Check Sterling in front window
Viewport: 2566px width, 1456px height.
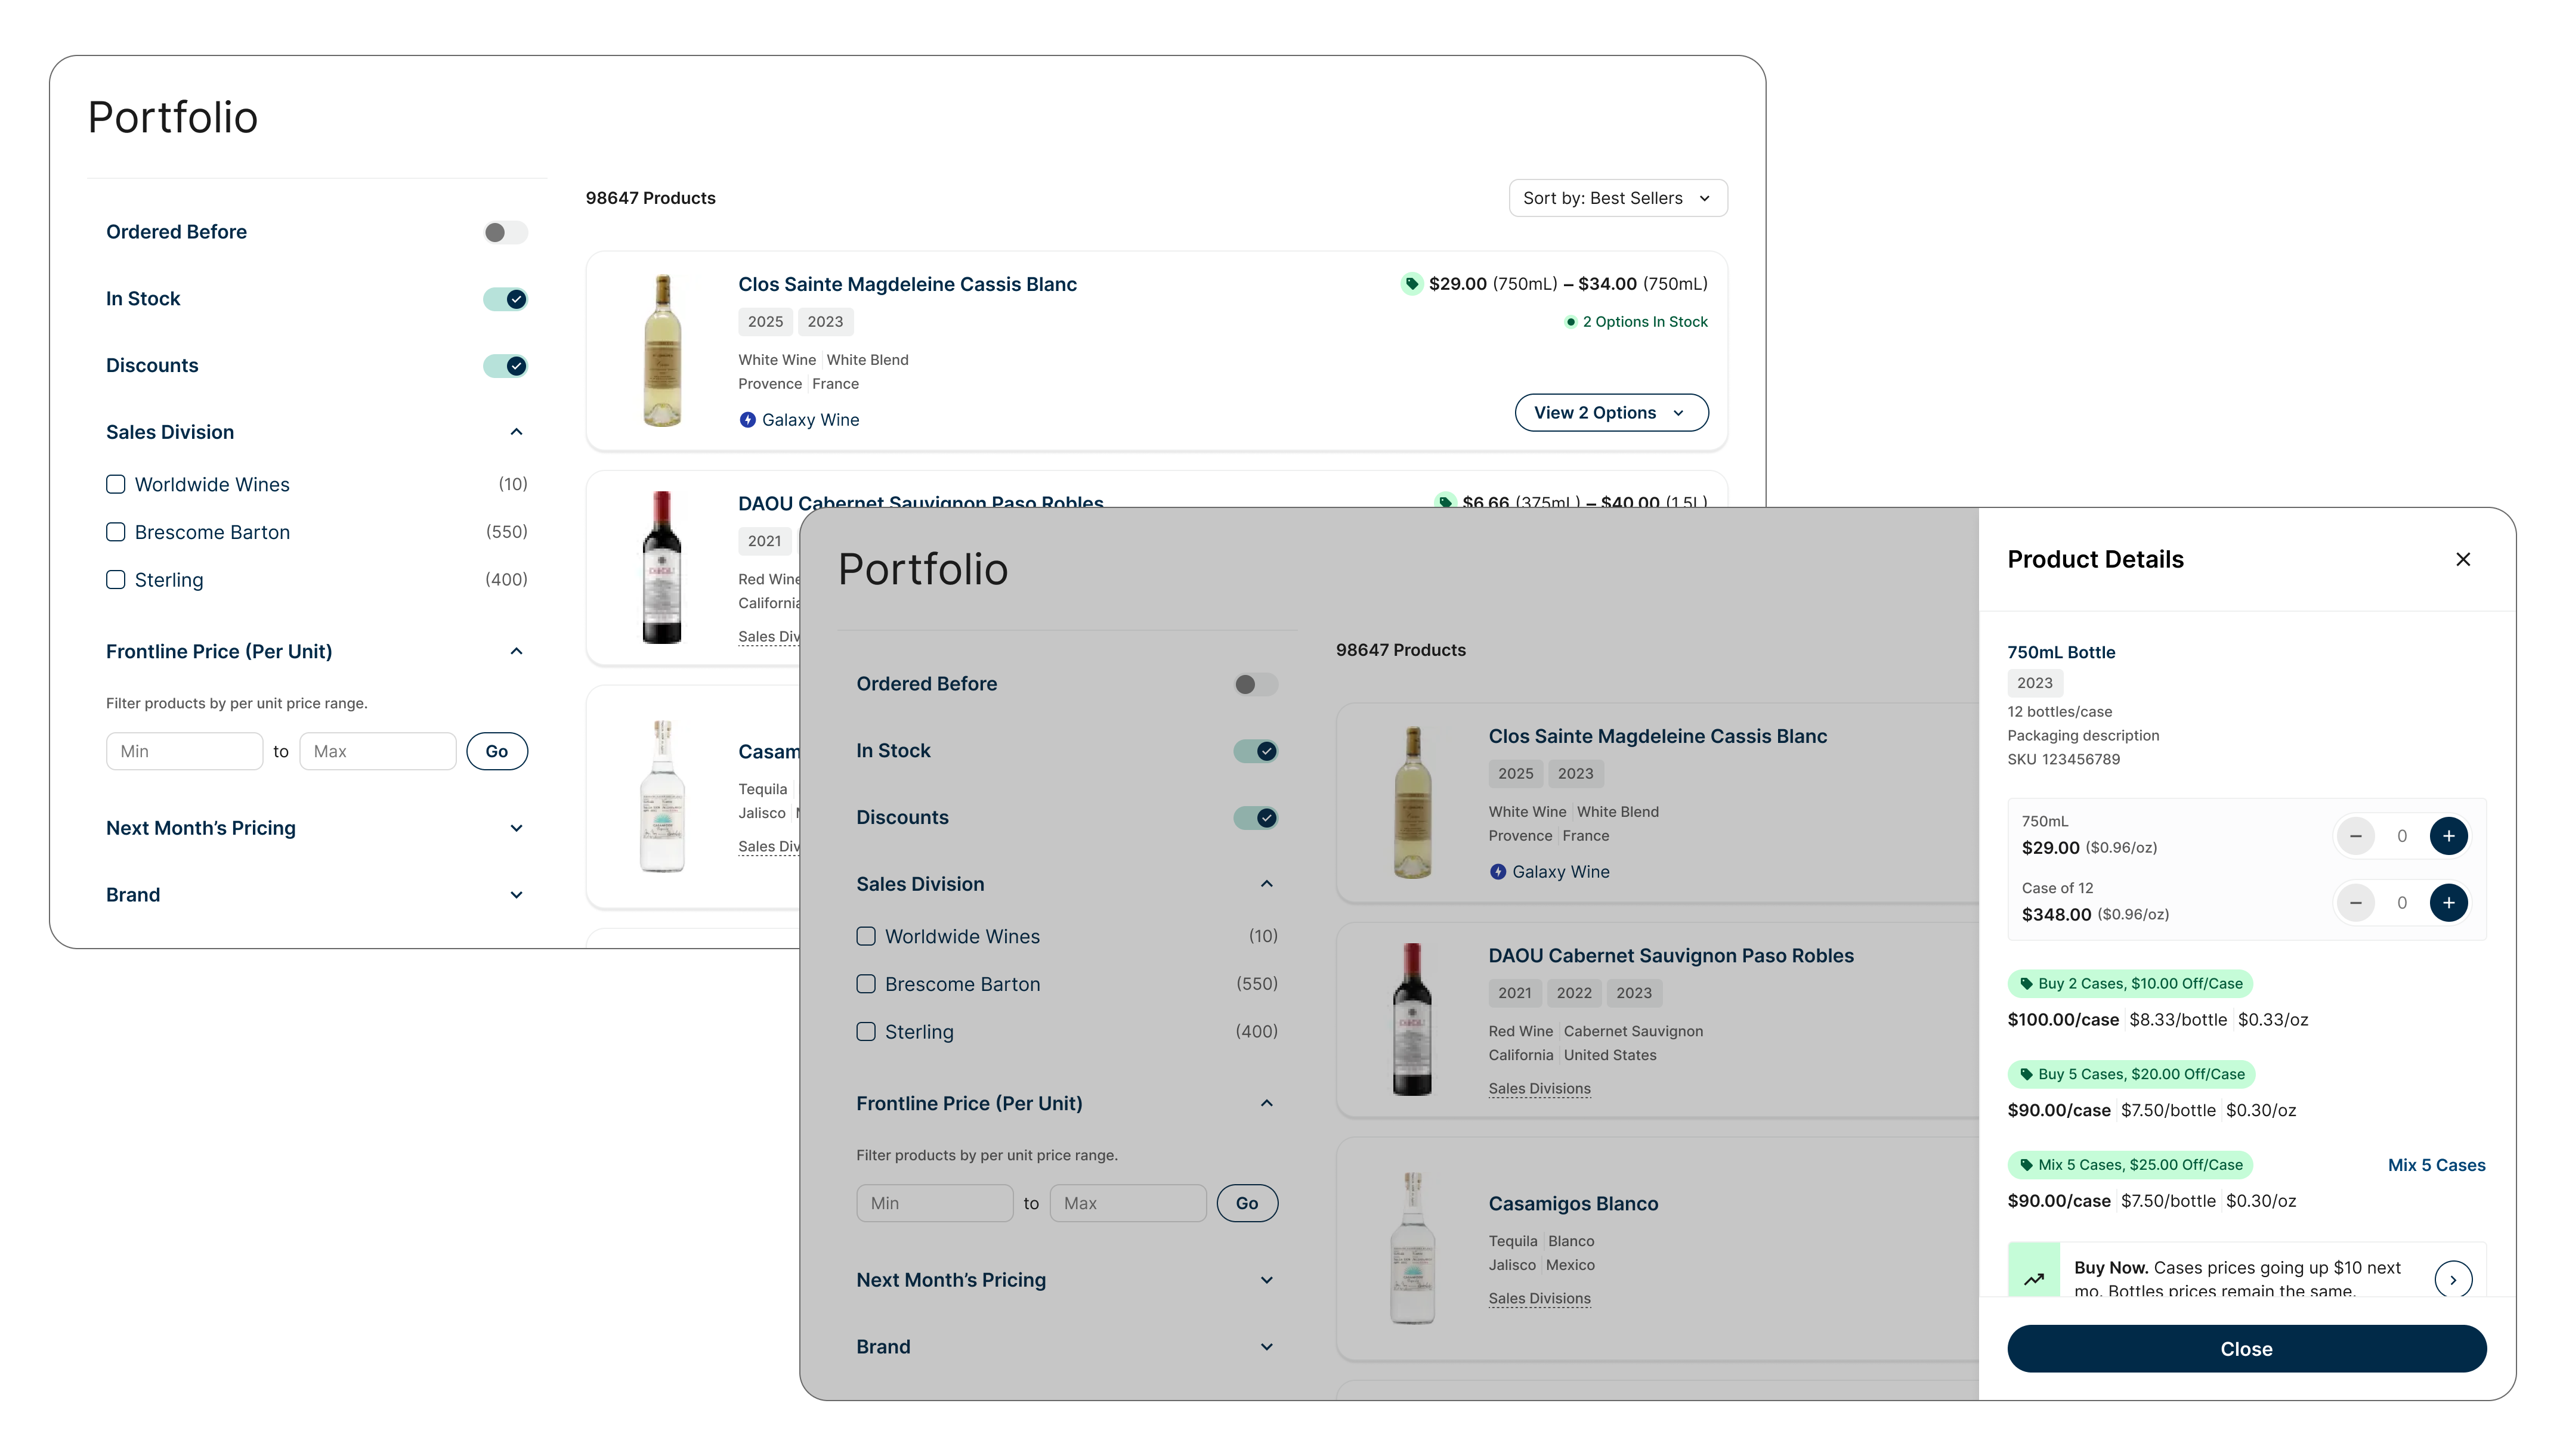866,1032
